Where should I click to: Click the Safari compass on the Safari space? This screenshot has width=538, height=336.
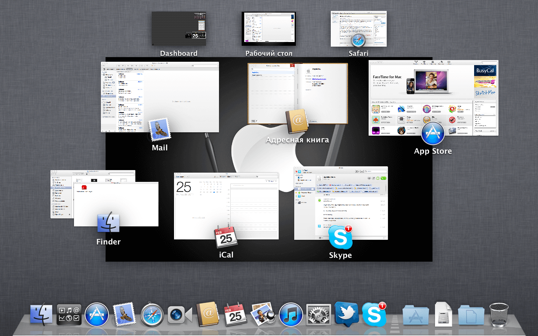(359, 41)
